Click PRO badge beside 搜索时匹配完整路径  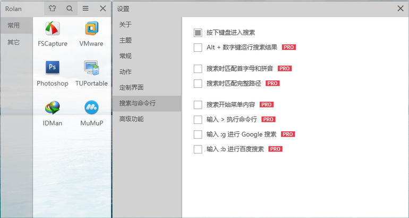click(x=272, y=84)
